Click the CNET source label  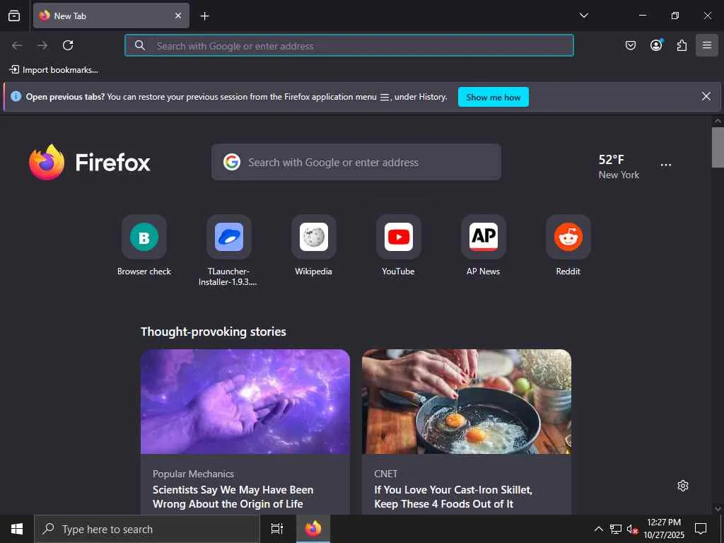coord(385,474)
